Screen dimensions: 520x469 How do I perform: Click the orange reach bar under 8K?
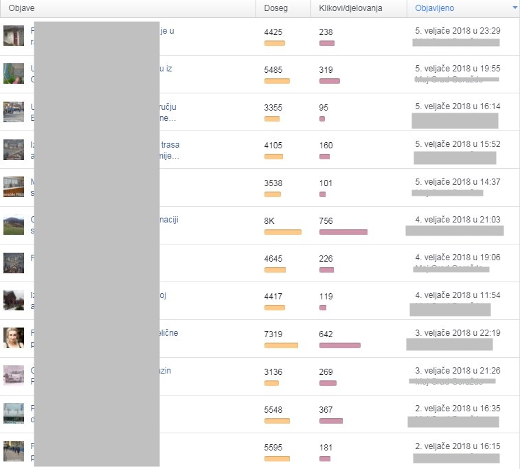tap(283, 232)
